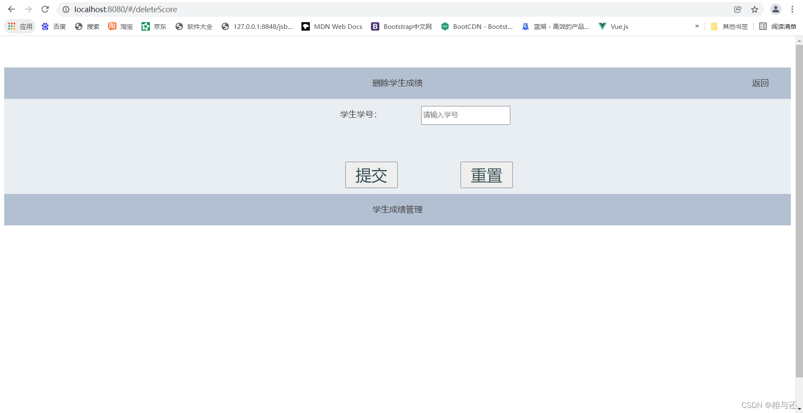Click the browser forward arrow
This screenshot has width=803, height=413.
pyautogui.click(x=28, y=9)
